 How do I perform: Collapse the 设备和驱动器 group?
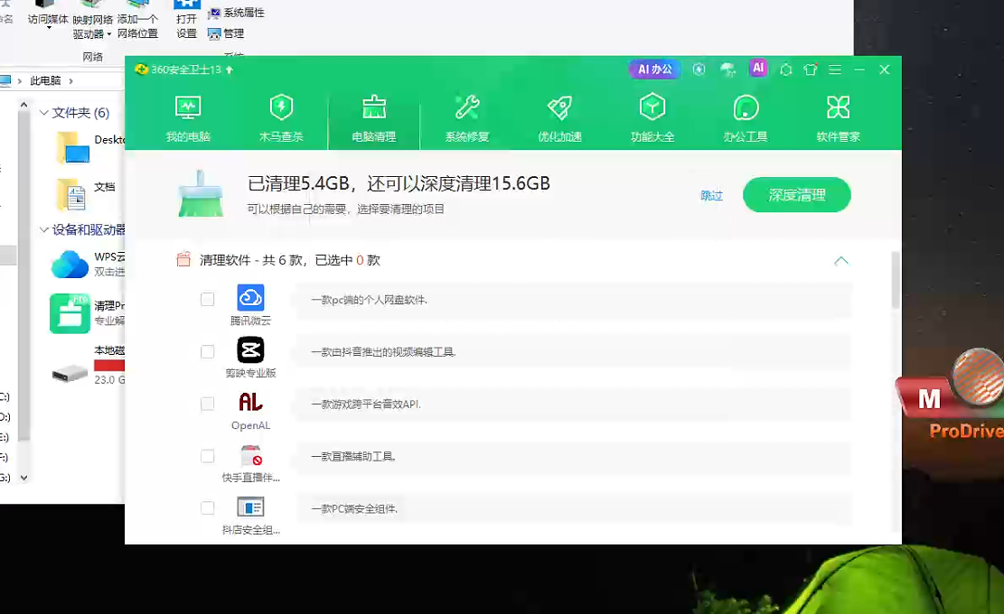44,229
